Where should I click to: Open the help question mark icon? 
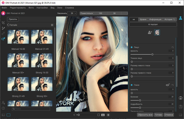coord(3,108)
